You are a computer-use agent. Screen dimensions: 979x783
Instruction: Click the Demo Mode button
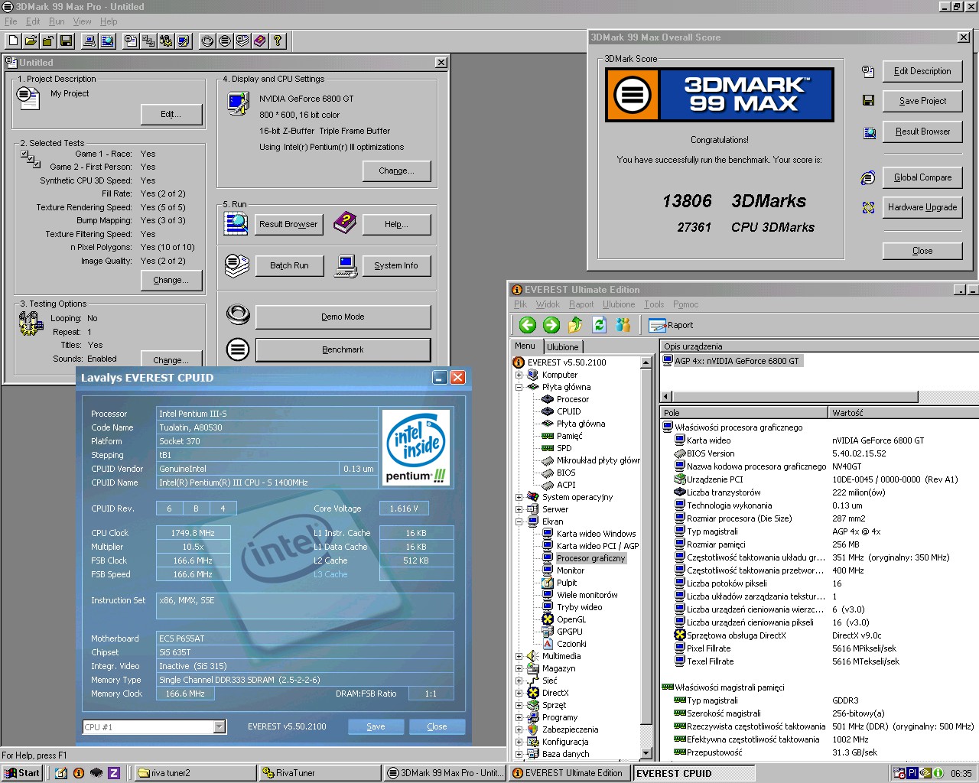(x=343, y=317)
